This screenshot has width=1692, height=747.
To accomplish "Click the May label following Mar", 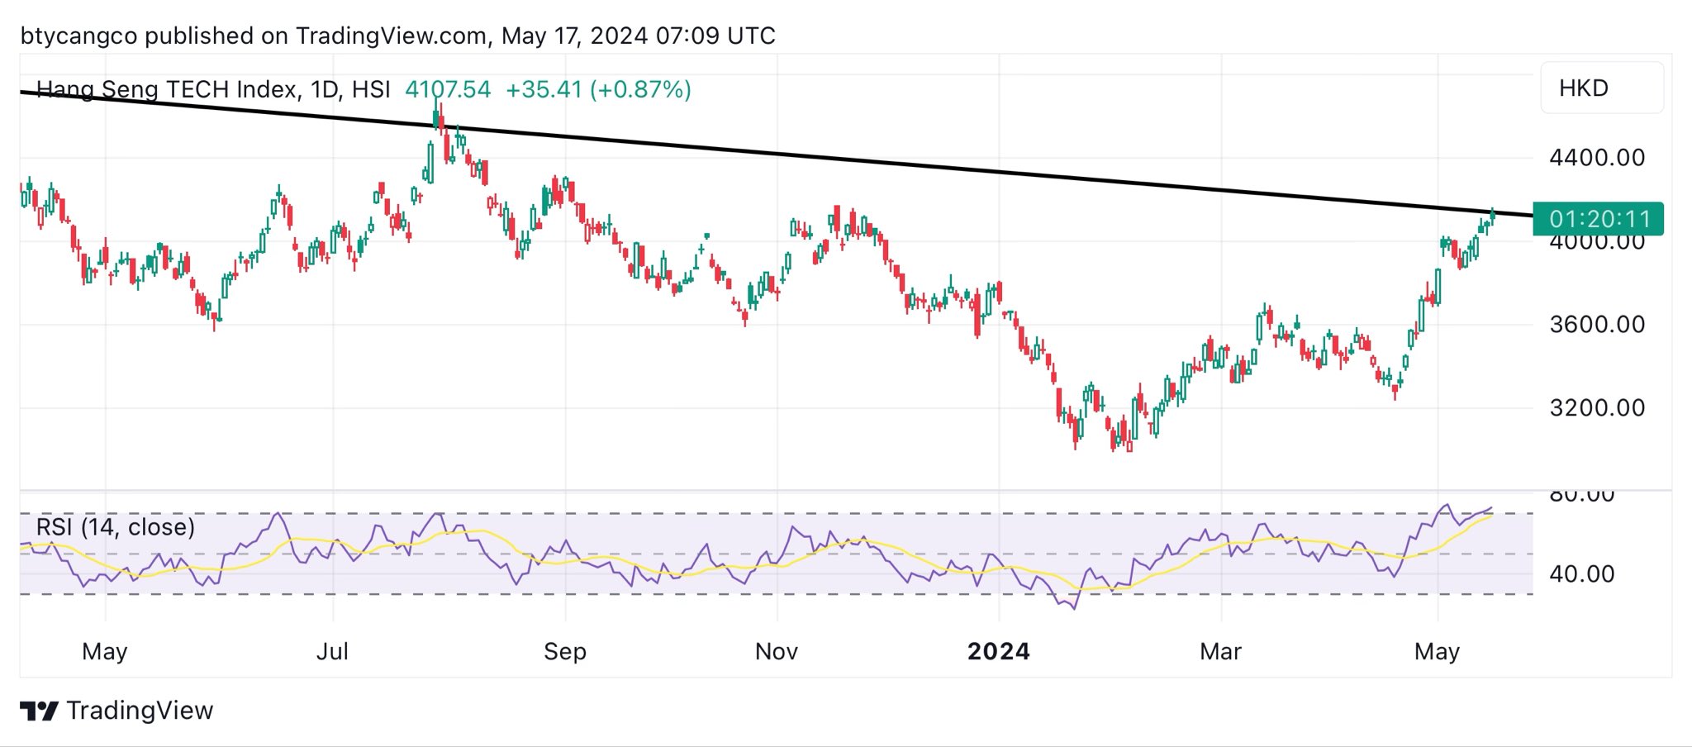I will coord(1438,652).
